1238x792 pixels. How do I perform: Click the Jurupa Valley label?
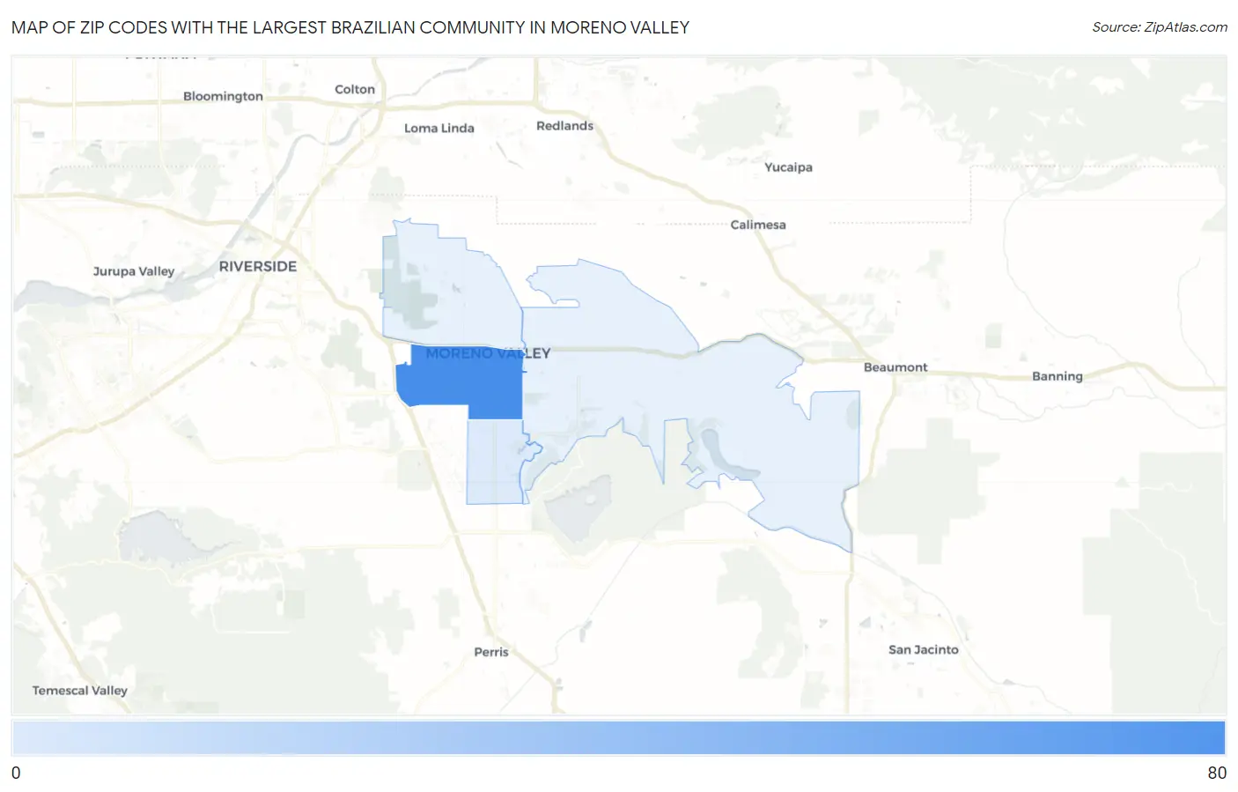pyautogui.click(x=134, y=271)
